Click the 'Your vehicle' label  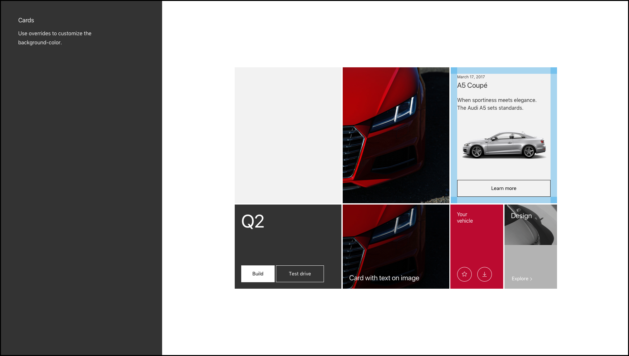(x=465, y=217)
